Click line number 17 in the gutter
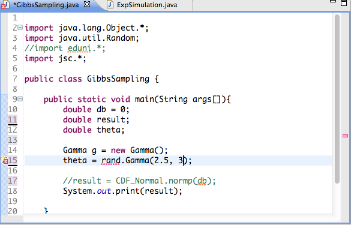The height and width of the screenshot is (225, 351). (13, 181)
